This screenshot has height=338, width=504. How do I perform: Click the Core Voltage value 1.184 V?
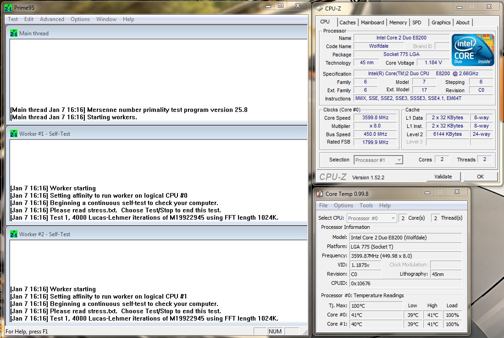click(433, 62)
